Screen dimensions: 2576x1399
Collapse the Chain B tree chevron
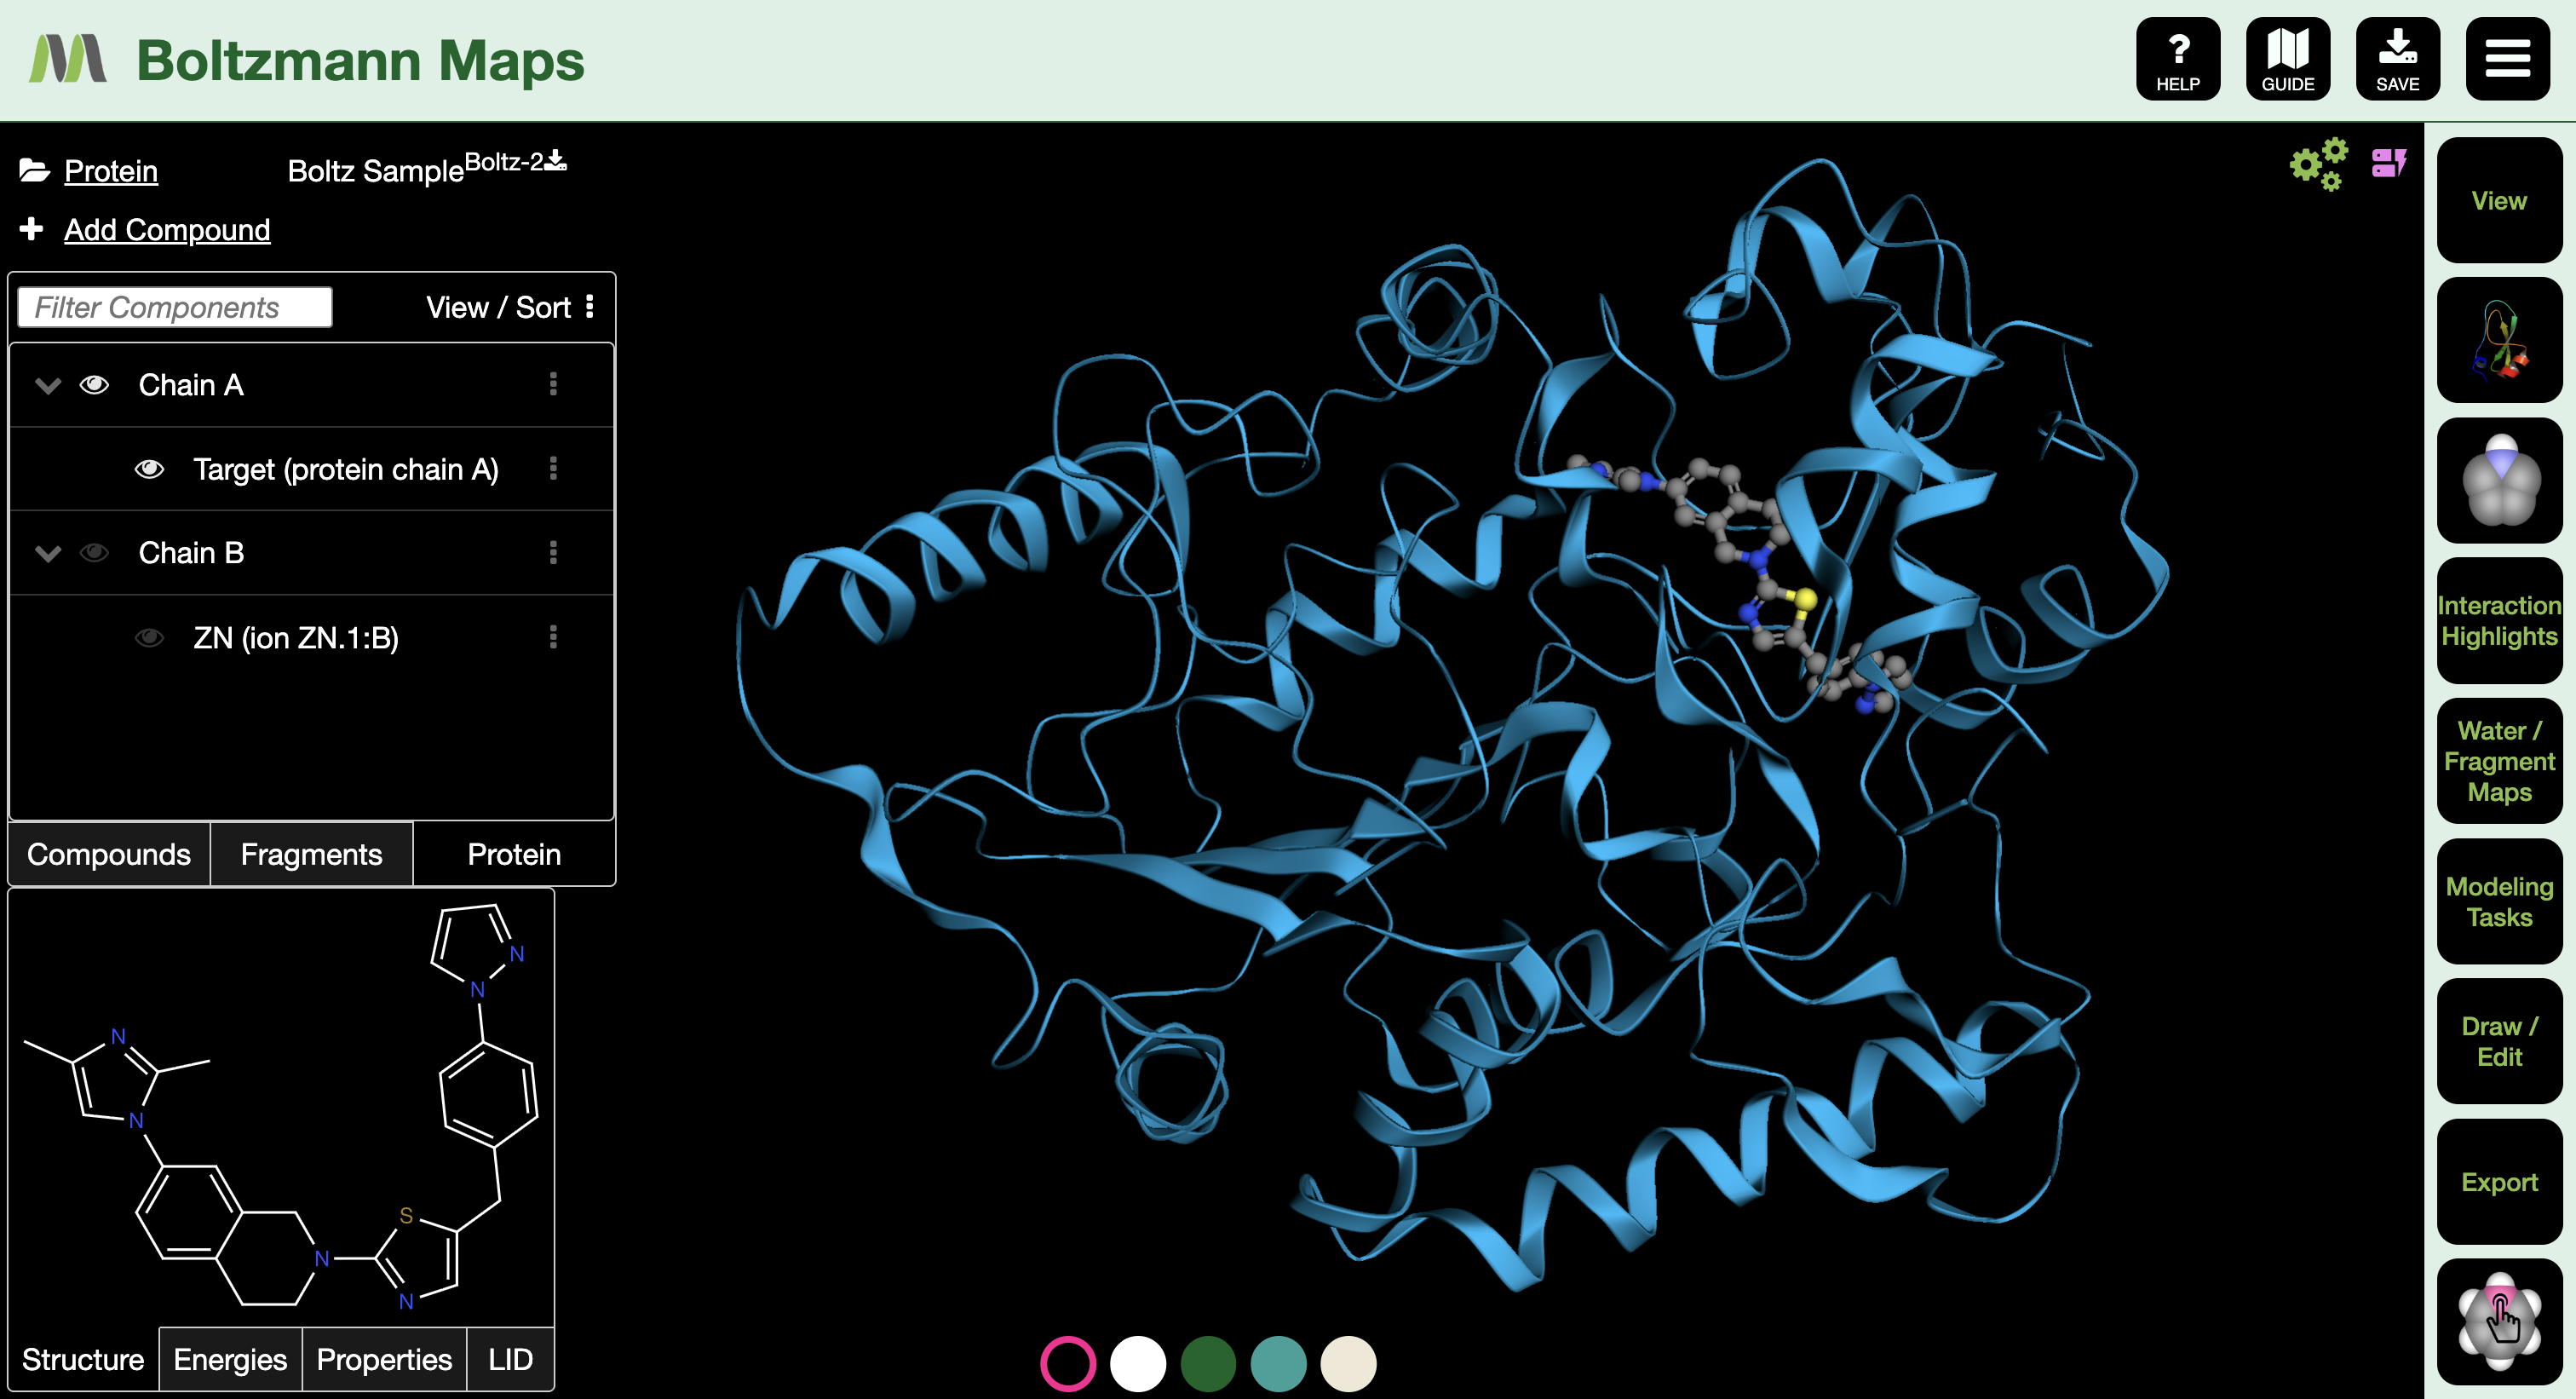coord(48,553)
